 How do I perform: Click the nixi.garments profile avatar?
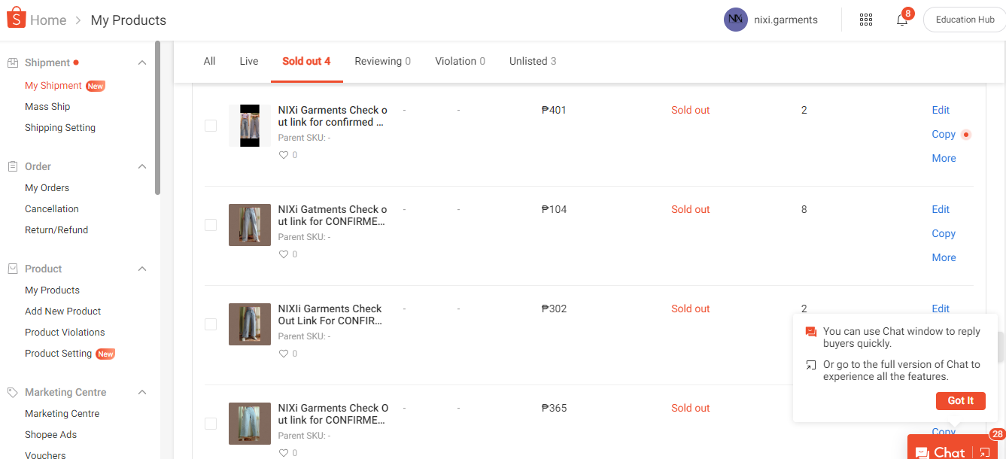[x=735, y=20]
